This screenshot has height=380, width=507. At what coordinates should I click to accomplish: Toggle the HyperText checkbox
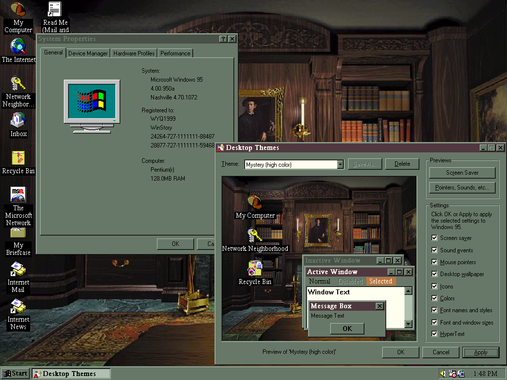(435, 334)
